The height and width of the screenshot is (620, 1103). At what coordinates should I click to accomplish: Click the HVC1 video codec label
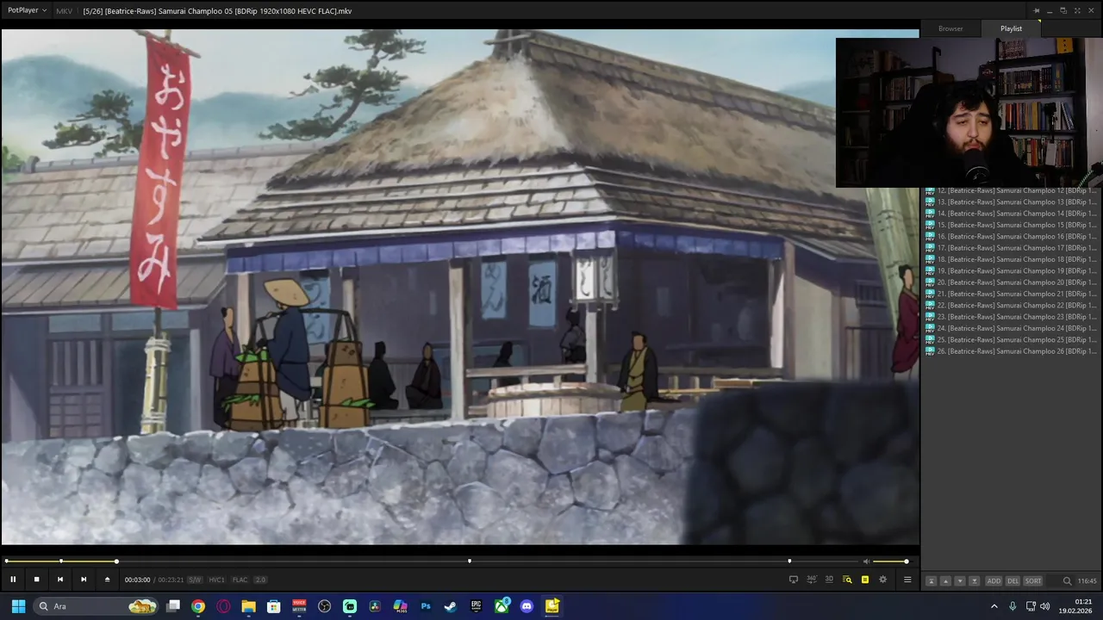click(x=216, y=580)
